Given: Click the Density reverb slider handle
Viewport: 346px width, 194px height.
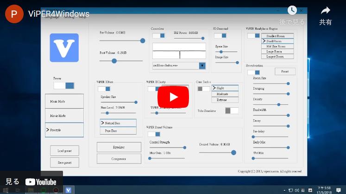Looking at the screenshot, I should point(279,104).
